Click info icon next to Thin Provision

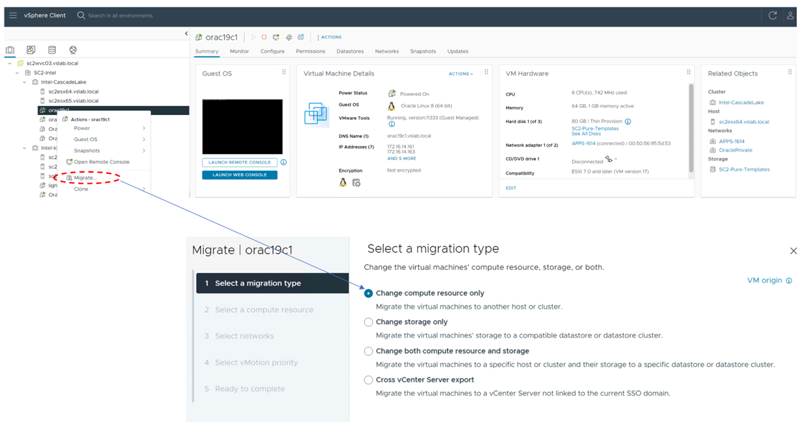coord(628,122)
